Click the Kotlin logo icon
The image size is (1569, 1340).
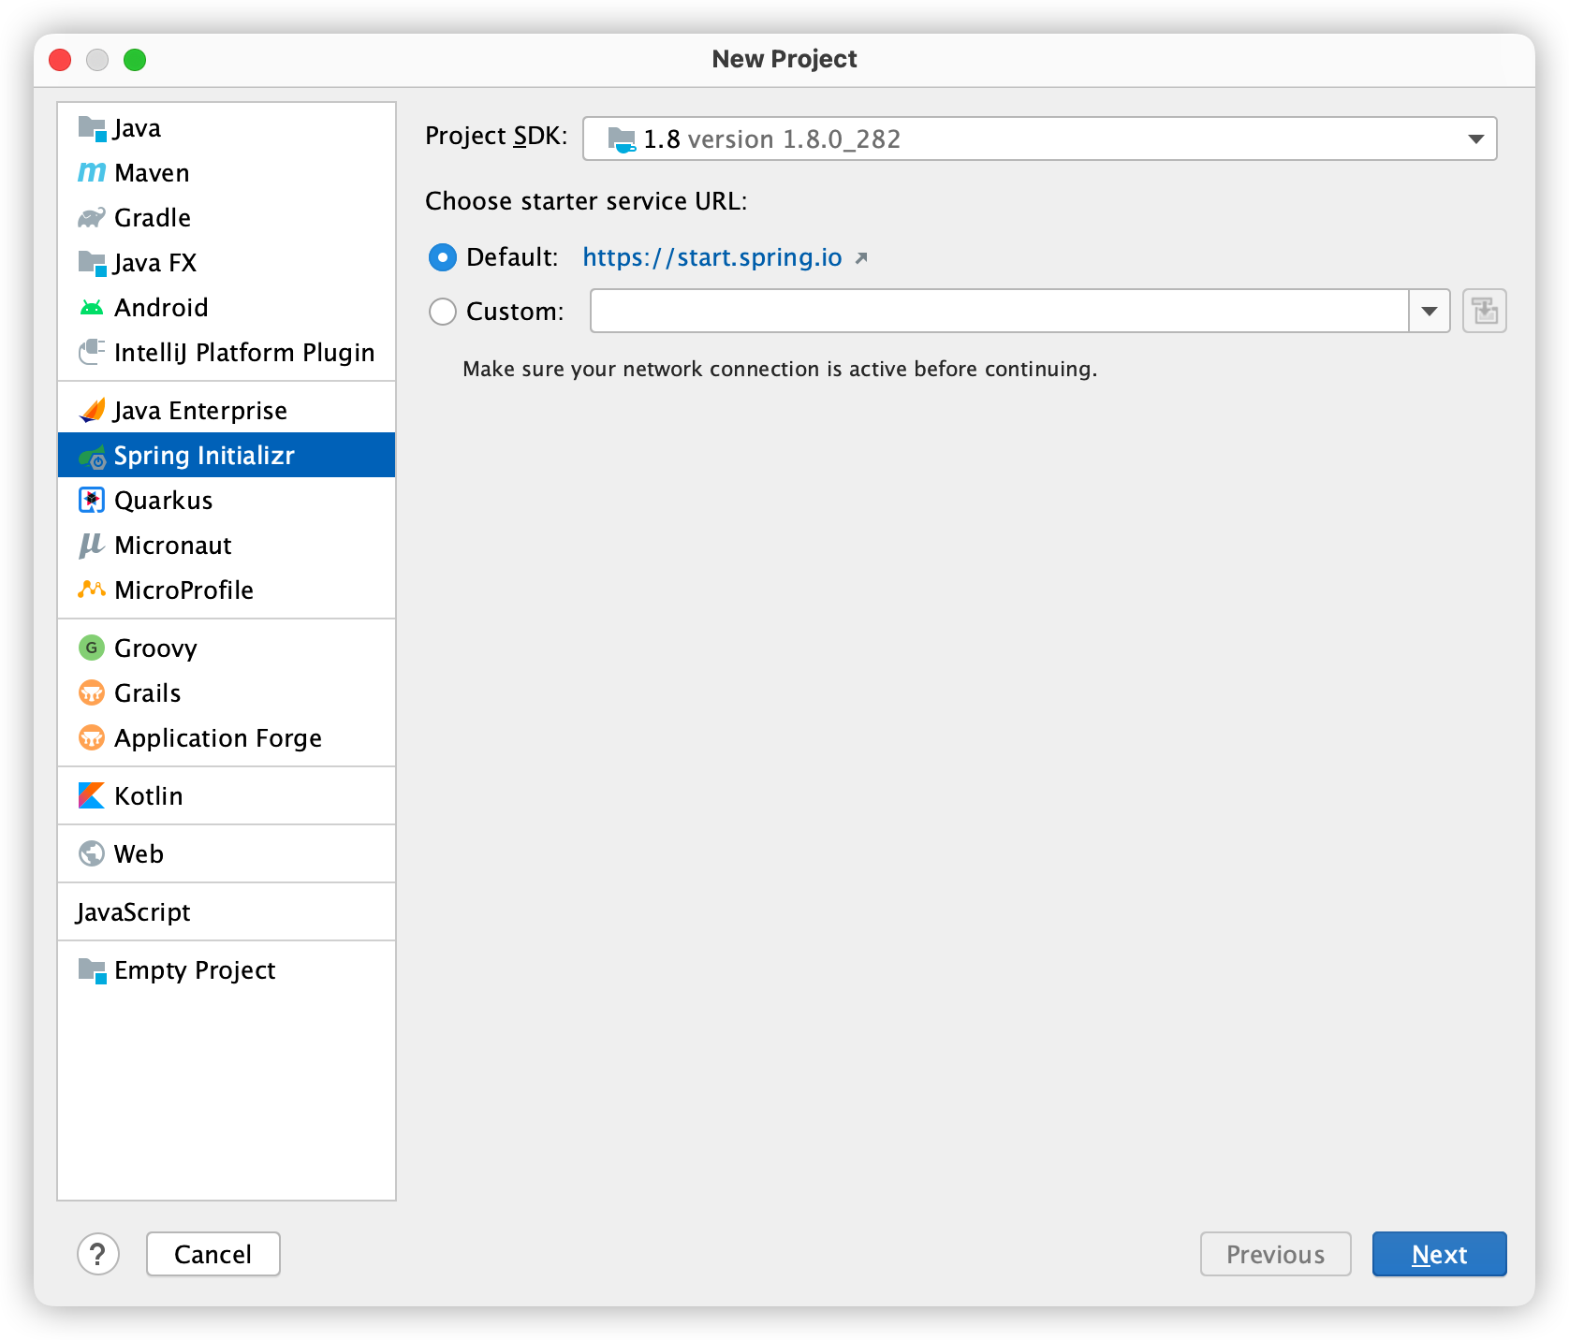92,795
